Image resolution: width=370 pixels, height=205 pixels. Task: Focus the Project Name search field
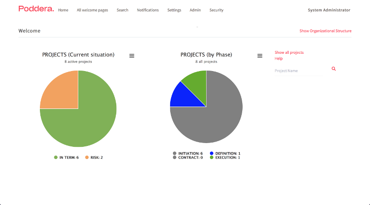(x=299, y=71)
